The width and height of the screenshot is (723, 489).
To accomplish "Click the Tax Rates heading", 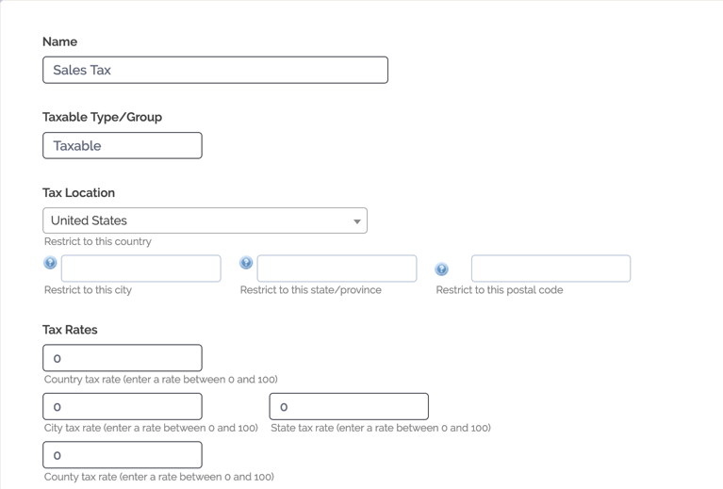I will point(70,330).
